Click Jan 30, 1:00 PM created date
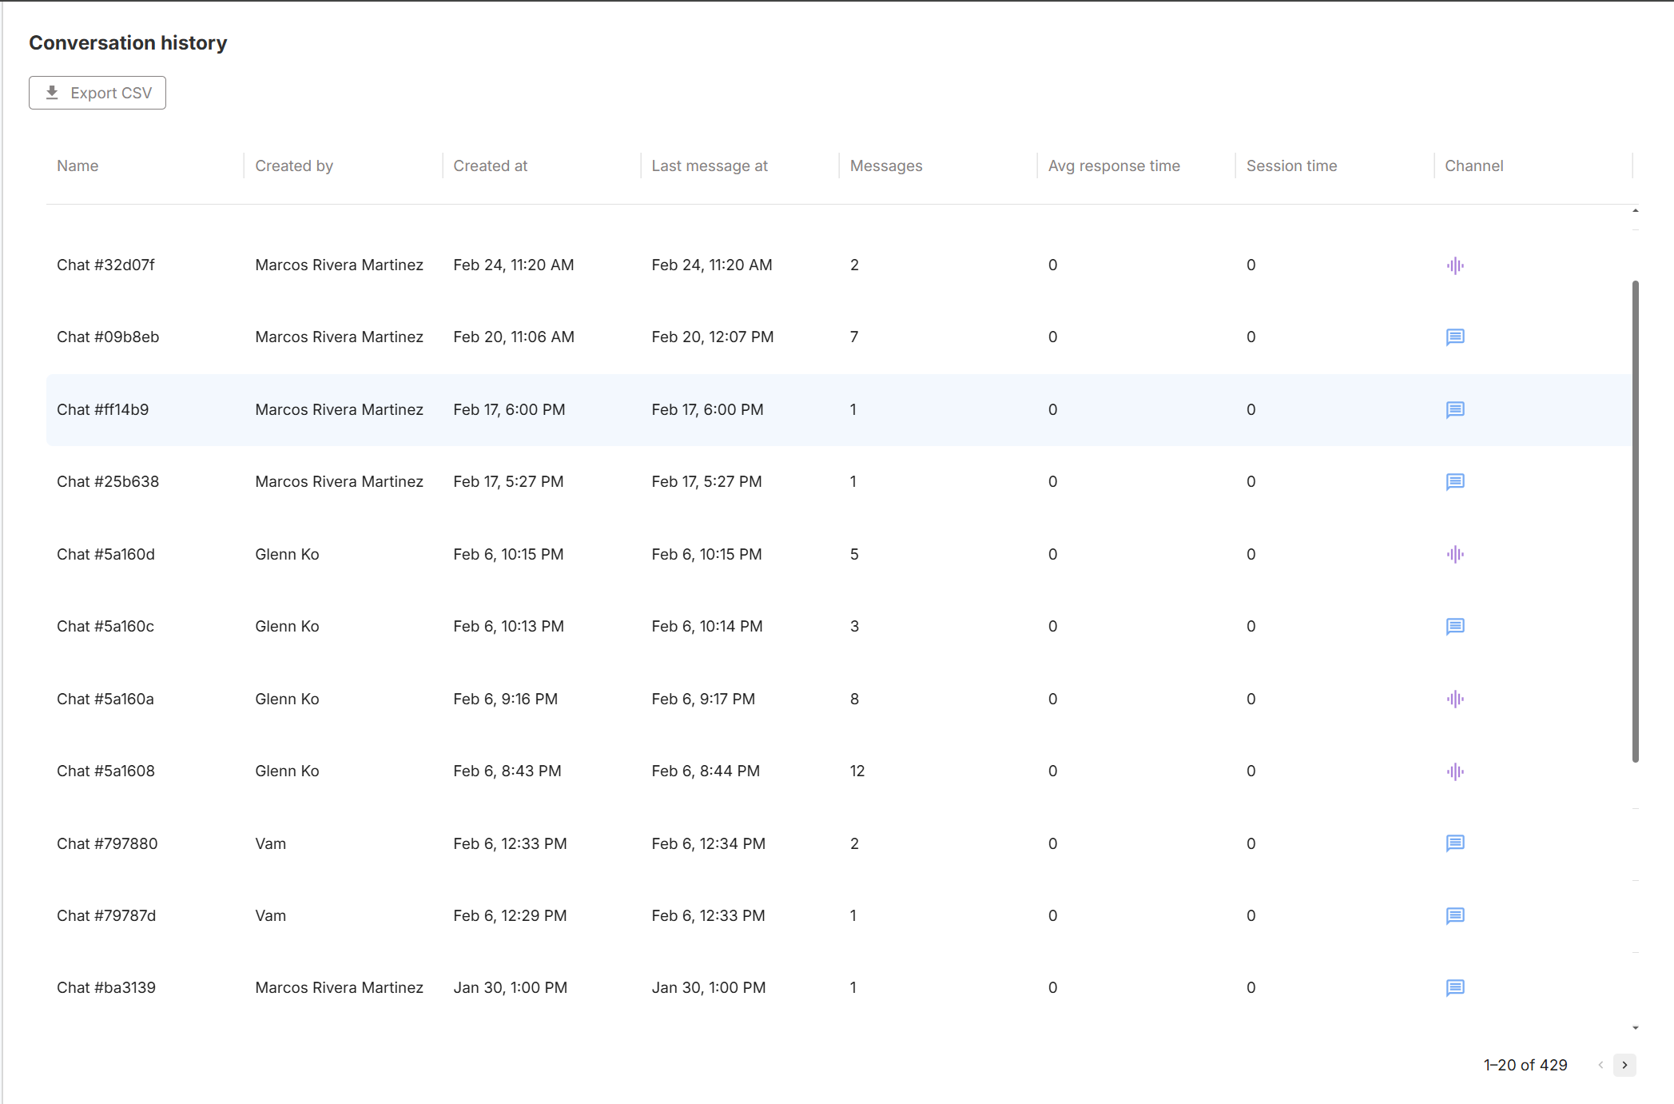 coord(510,987)
